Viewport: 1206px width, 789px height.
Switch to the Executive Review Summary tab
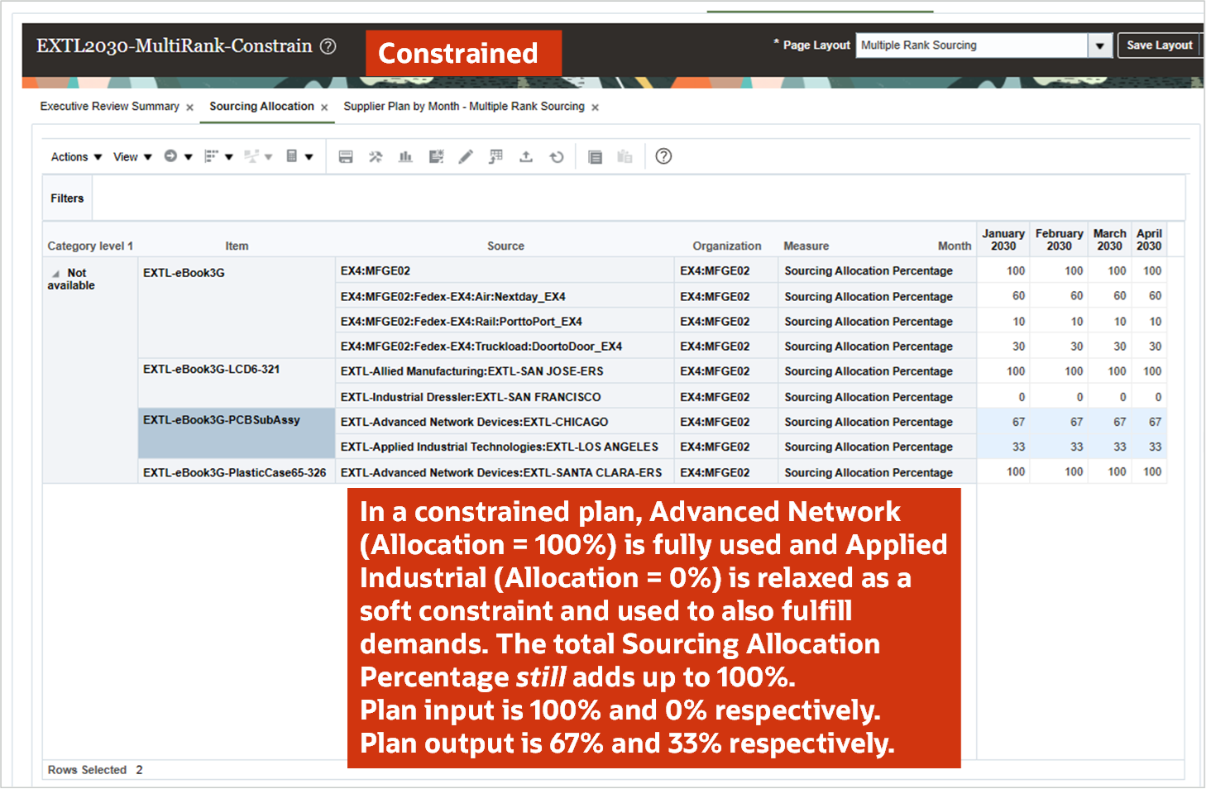click(108, 106)
